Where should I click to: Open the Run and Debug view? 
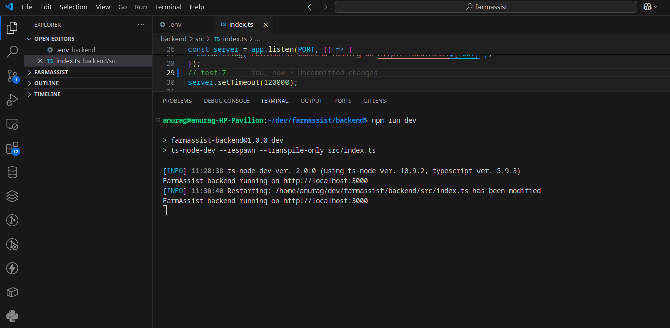click(x=12, y=100)
